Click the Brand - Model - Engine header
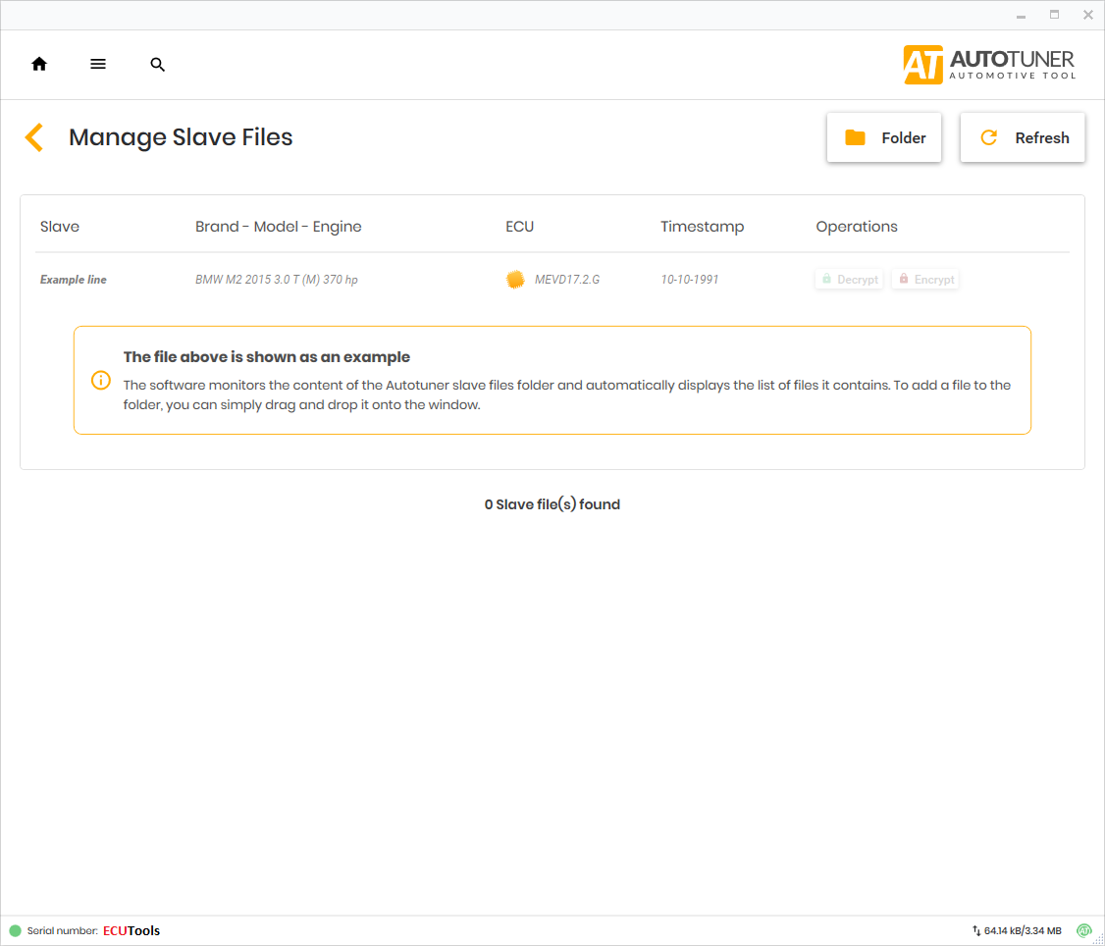 pyautogui.click(x=278, y=227)
